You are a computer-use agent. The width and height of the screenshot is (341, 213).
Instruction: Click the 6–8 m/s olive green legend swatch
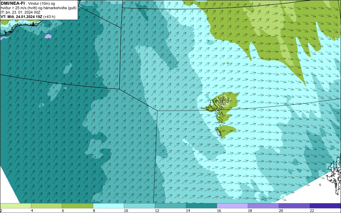click(77, 206)
